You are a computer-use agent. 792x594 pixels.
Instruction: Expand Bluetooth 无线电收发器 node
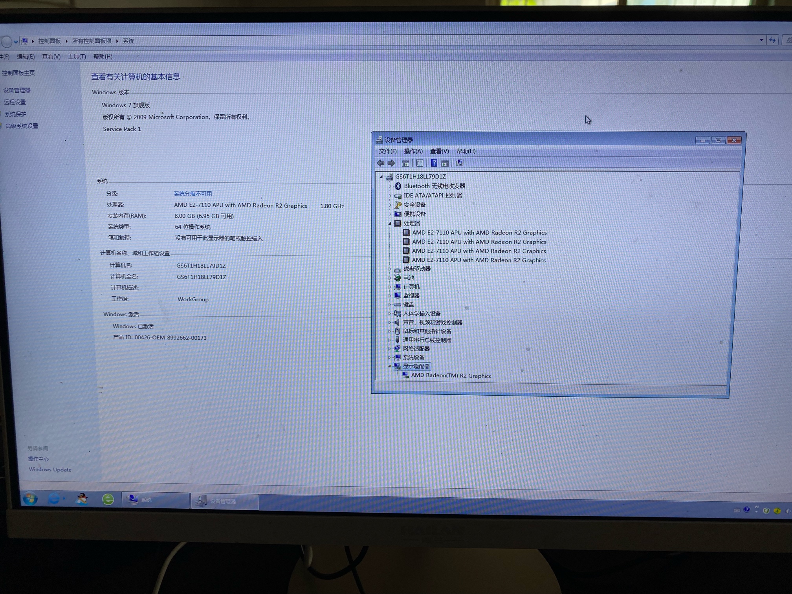tap(390, 186)
